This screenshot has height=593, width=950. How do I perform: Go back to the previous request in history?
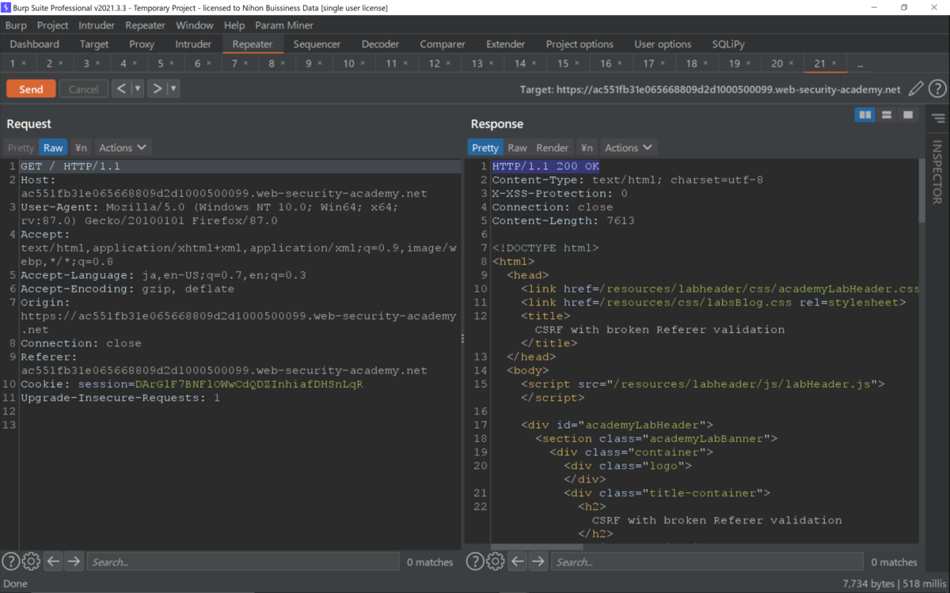coord(121,89)
